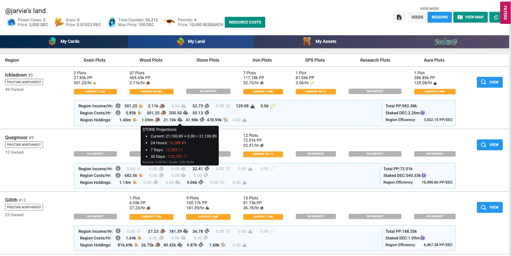Click the VIEW MAP button
This screenshot has width=511, height=256.
tap(470, 17)
